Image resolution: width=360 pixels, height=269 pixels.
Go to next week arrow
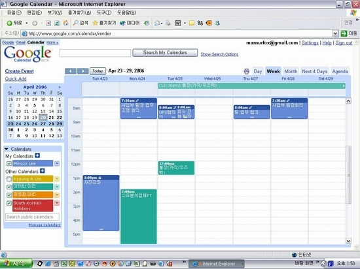coord(83,71)
